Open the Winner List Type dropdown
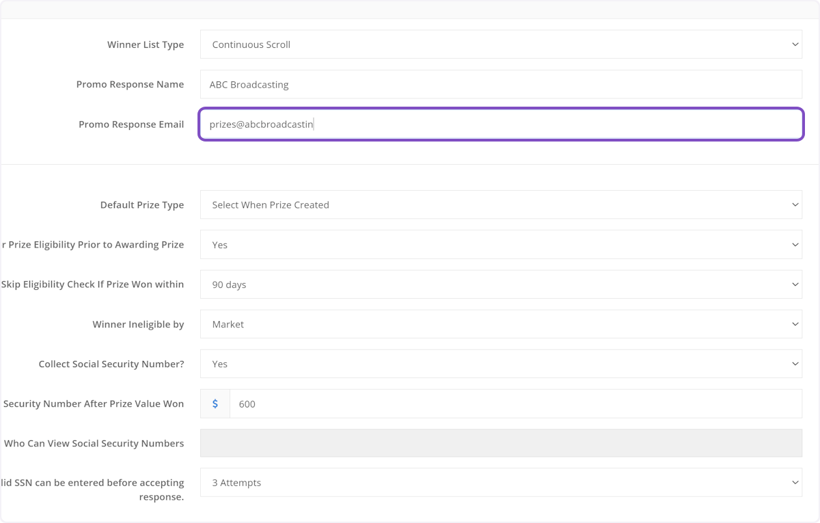The width and height of the screenshot is (820, 523). point(501,44)
